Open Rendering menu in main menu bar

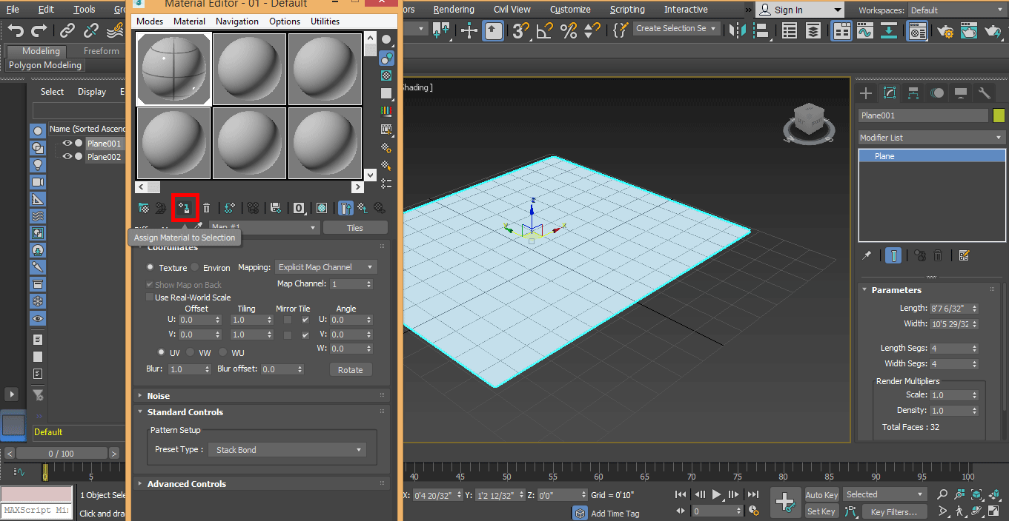click(x=454, y=10)
